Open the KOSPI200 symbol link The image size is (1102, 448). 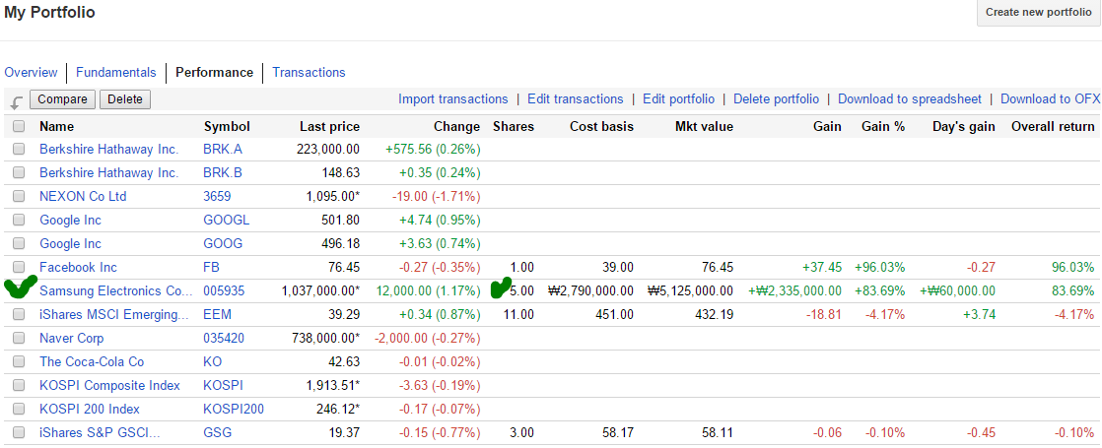(234, 410)
